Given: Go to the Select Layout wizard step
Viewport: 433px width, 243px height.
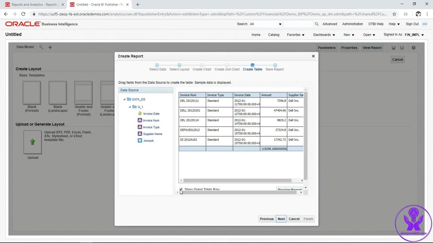Looking at the screenshot, I should pos(179,67).
